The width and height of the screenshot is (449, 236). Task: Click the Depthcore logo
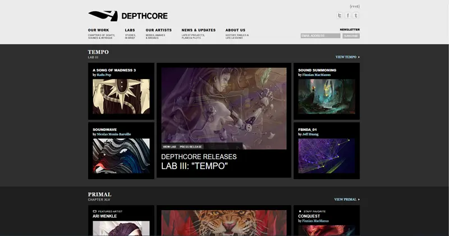click(x=128, y=16)
